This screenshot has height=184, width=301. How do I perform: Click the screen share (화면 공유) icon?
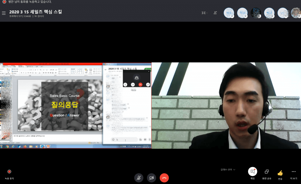coord(267,172)
